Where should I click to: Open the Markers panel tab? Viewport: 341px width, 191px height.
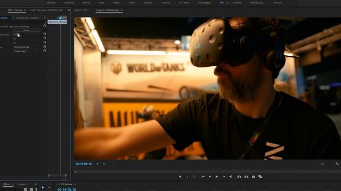[22, 184]
